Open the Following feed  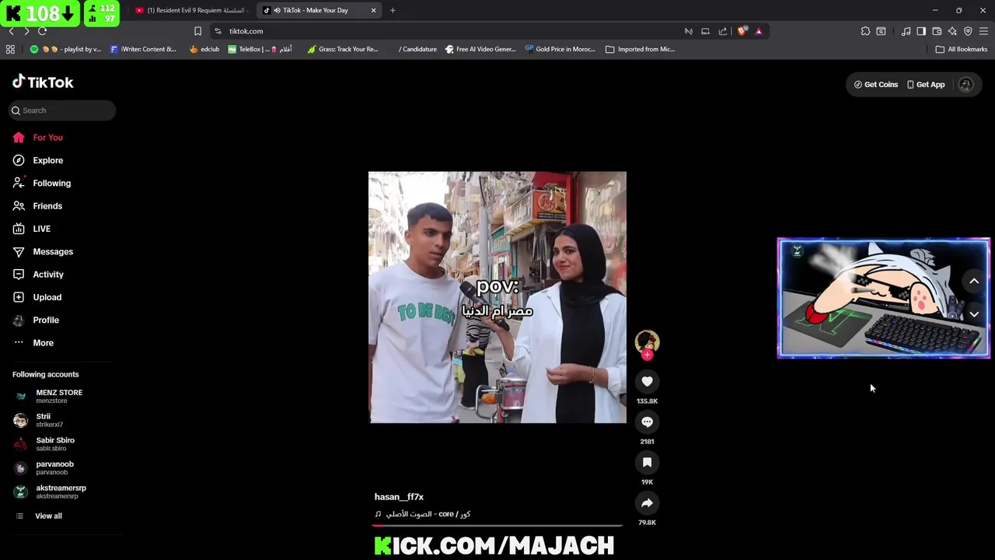[41, 183]
